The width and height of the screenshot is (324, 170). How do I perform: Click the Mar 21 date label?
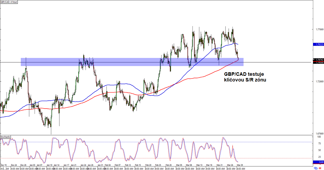pos(220,165)
